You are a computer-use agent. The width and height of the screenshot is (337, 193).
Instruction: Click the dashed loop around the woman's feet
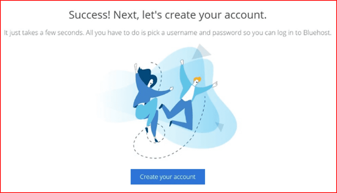coord(156,133)
